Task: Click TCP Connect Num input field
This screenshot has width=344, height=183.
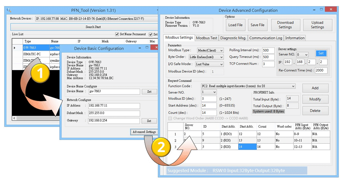Action: point(268,64)
